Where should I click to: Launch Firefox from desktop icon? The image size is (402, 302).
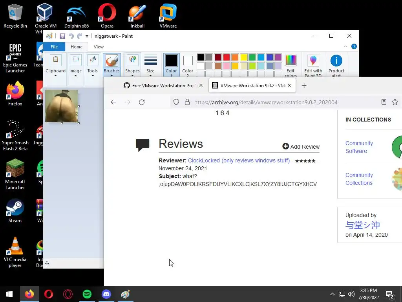(15, 94)
